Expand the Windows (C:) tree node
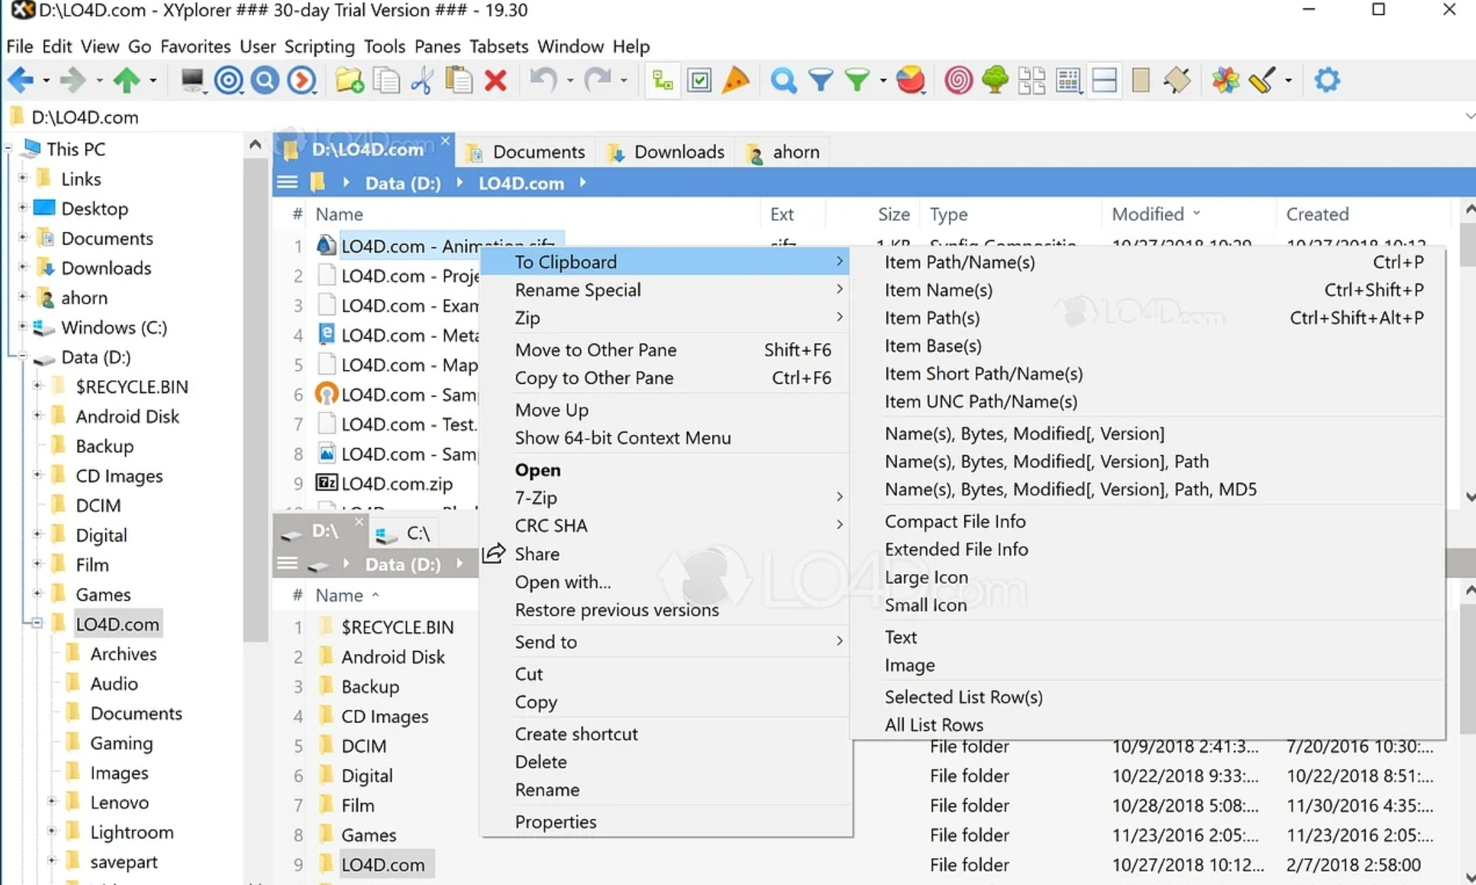The height and width of the screenshot is (885, 1476). [x=22, y=327]
